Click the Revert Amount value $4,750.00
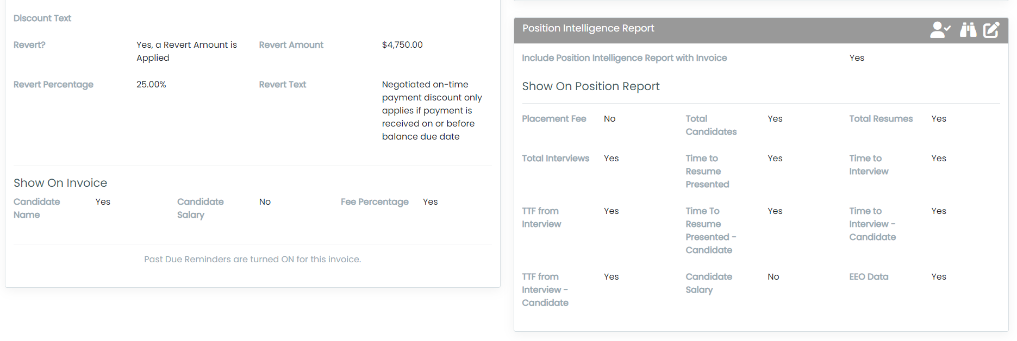Image resolution: width=1017 pixels, height=341 pixels. click(402, 45)
